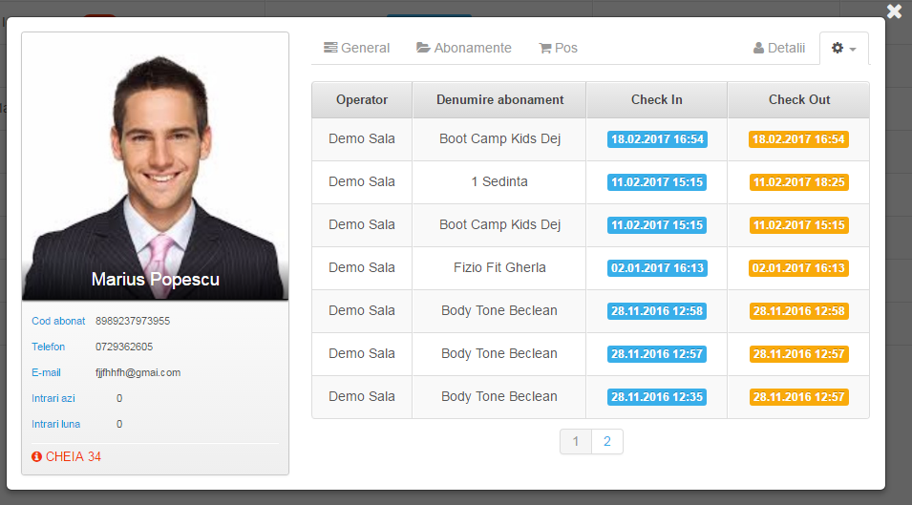Click the CHEIA 34 warning icon

pos(36,456)
